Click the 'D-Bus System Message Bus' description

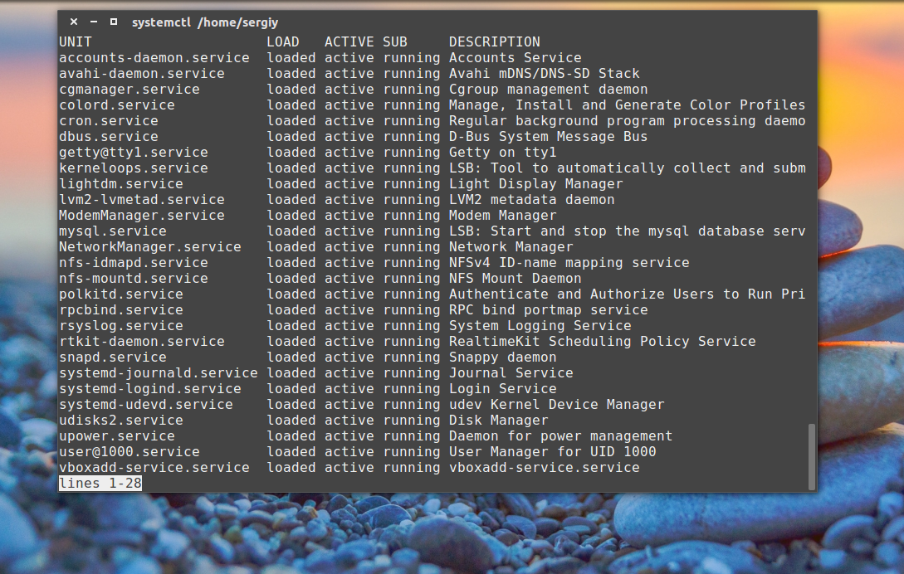548,137
